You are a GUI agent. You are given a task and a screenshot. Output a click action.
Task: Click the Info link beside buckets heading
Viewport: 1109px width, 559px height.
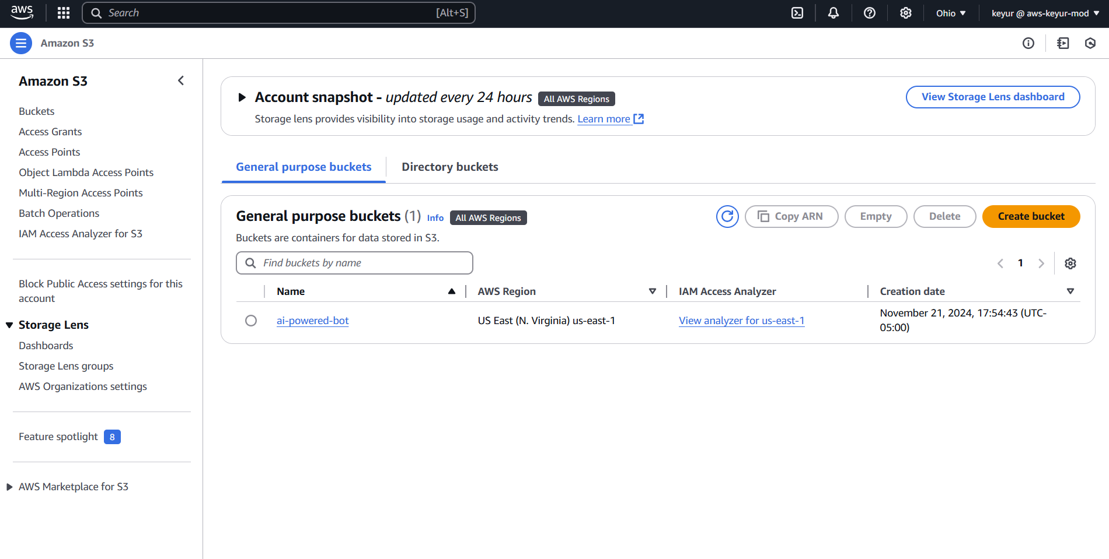pyautogui.click(x=435, y=218)
